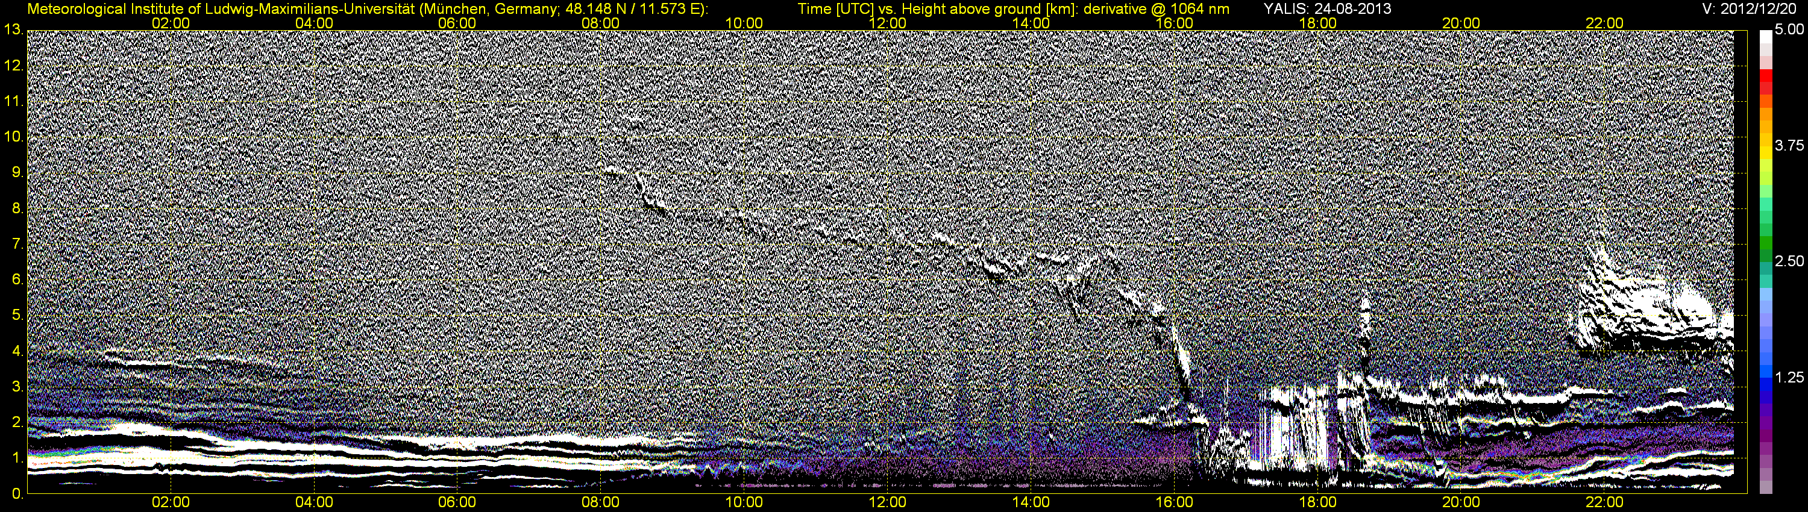
Task: Click the 08:00 tick label on the bottom time axis
Action: point(601,503)
